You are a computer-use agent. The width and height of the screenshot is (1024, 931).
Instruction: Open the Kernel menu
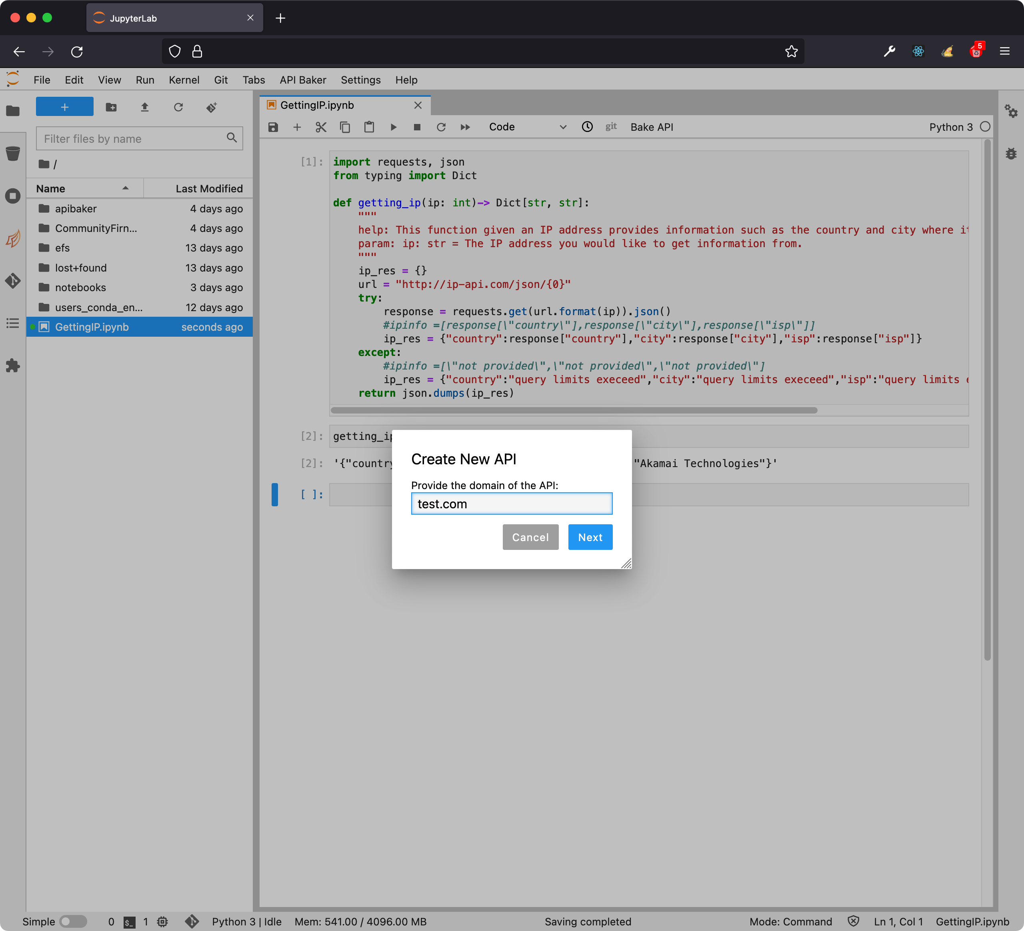click(x=184, y=80)
